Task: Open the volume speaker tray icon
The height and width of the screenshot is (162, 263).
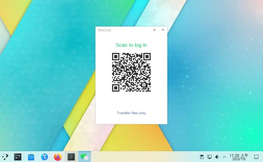Action: [217, 157]
